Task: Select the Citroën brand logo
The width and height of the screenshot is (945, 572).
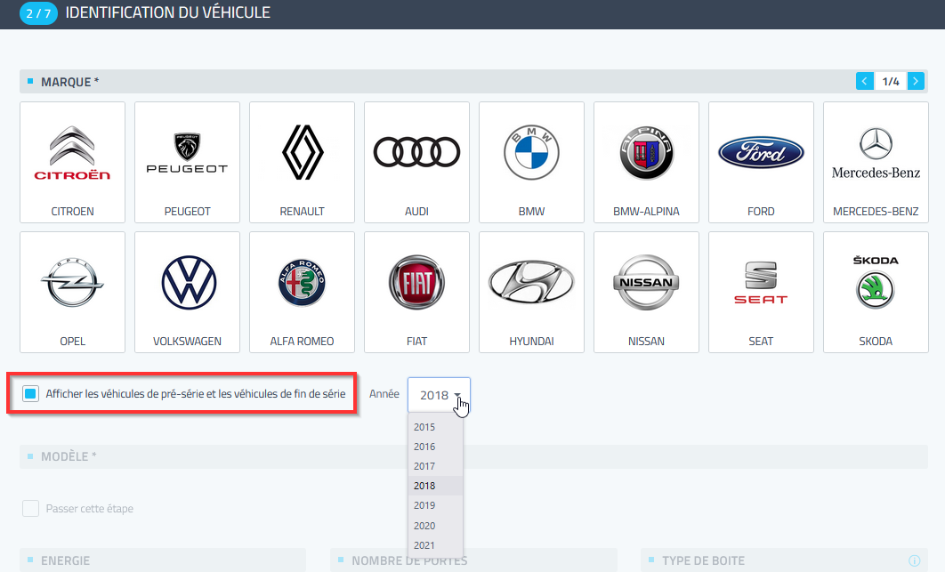Action: click(x=72, y=154)
